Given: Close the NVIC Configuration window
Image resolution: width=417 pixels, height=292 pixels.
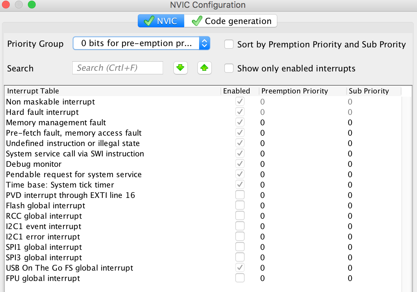Looking at the screenshot, I should (x=6, y=5).
